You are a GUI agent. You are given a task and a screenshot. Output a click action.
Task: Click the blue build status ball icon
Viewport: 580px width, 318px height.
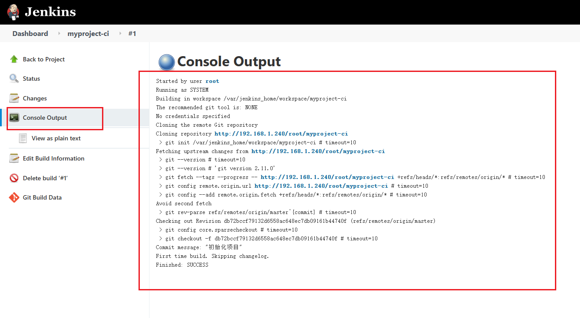167,62
